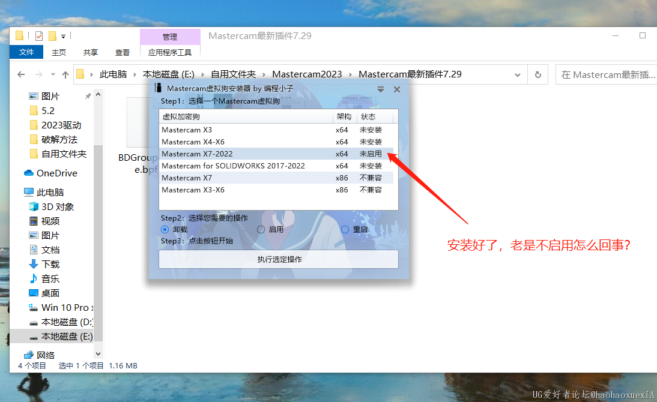Select Mastercam X7-2022 row
Image resolution: width=657 pixels, height=402 pixels.
pos(276,154)
